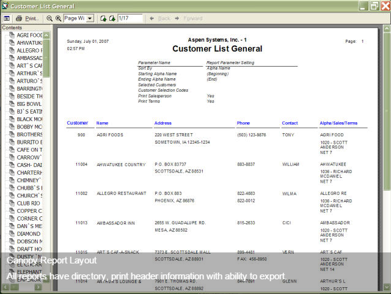This screenshot has height=294, width=391.
Task: Click page icon beside CARROW'
Action: [12, 157]
